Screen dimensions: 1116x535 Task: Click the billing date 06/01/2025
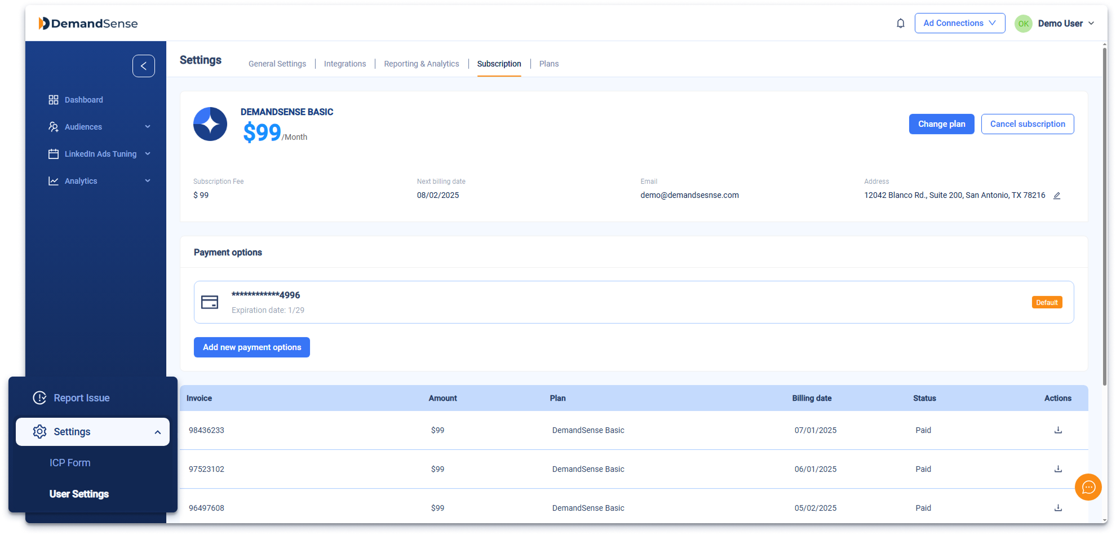click(816, 469)
